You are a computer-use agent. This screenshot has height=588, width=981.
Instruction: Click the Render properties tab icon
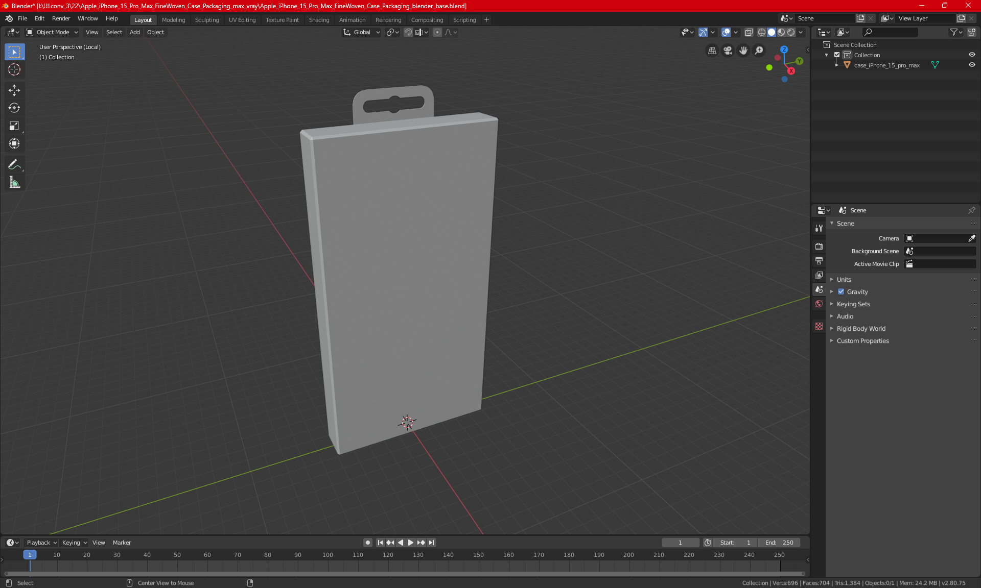(x=819, y=247)
